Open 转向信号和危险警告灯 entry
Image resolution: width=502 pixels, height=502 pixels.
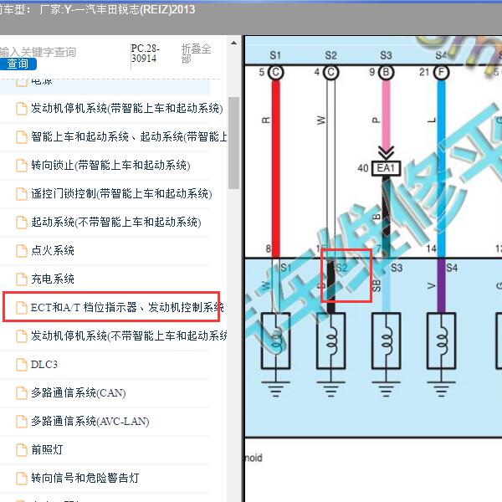(x=85, y=478)
